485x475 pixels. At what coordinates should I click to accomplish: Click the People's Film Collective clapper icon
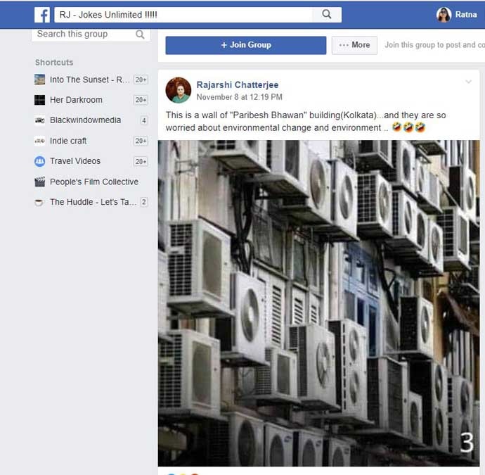pyautogui.click(x=40, y=182)
